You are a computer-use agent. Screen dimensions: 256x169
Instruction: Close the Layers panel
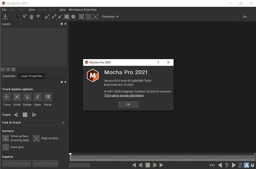tap(65, 24)
